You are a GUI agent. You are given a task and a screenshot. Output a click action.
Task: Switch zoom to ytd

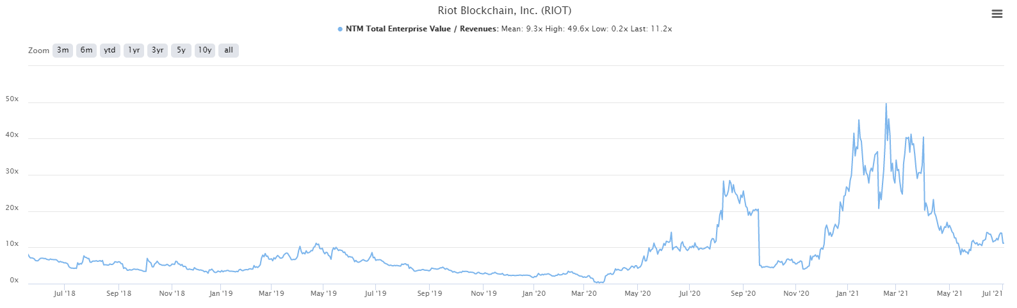110,51
